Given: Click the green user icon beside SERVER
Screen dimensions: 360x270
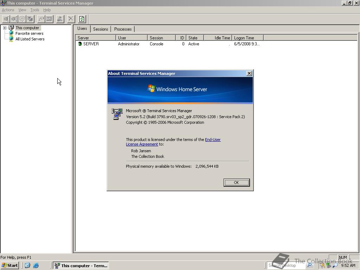Looking at the screenshot, I should click(x=80, y=44).
